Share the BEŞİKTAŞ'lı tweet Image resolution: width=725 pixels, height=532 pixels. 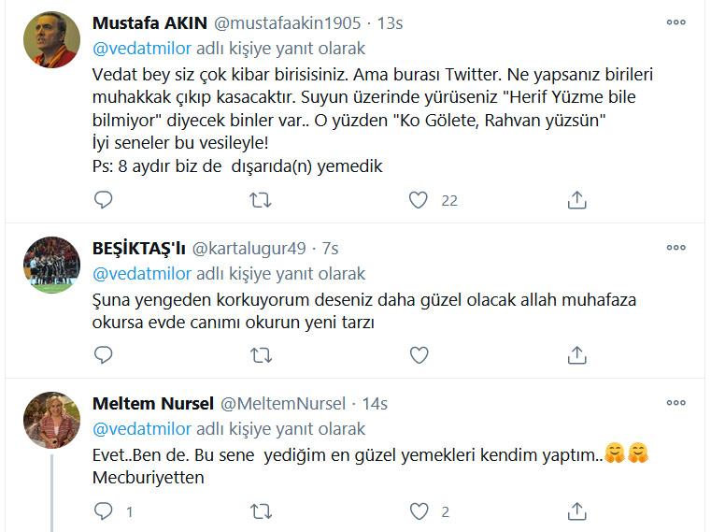(576, 354)
